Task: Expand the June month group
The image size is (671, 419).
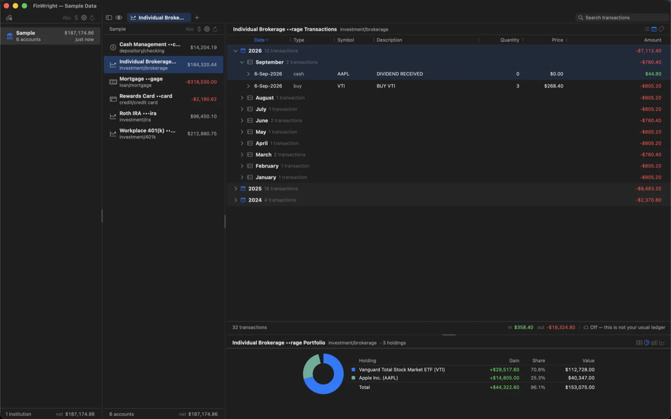Action: tap(242, 120)
